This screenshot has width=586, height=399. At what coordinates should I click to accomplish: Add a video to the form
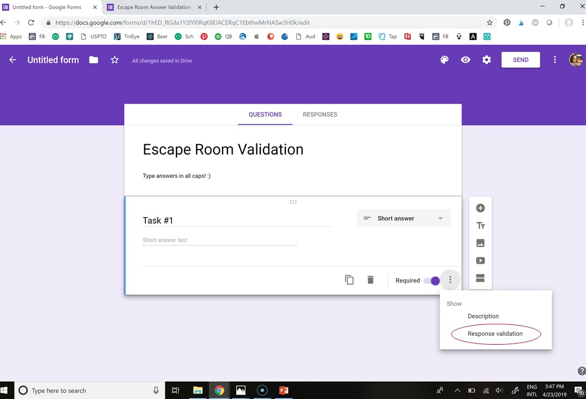tap(480, 260)
